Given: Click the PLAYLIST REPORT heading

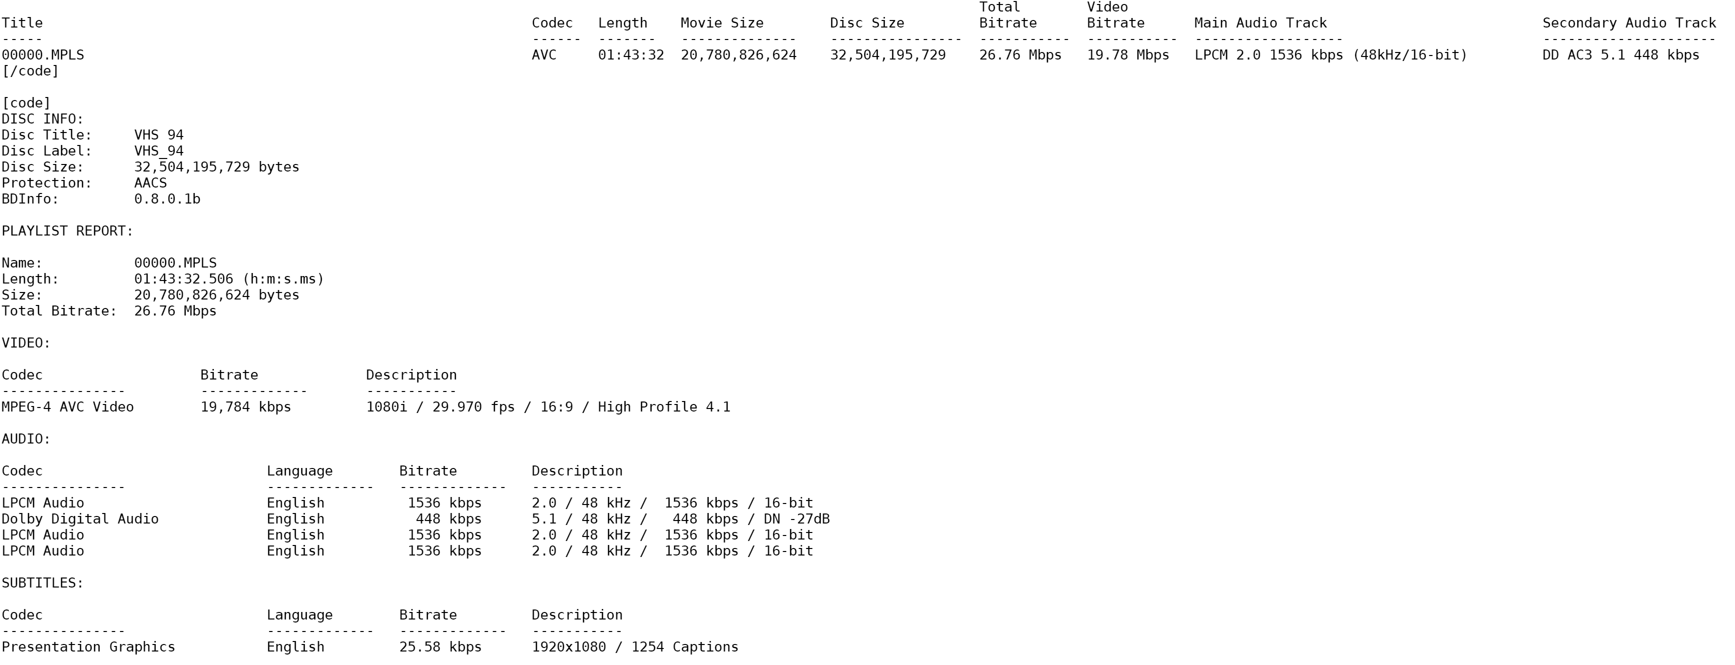Looking at the screenshot, I should pyautogui.click(x=68, y=231).
